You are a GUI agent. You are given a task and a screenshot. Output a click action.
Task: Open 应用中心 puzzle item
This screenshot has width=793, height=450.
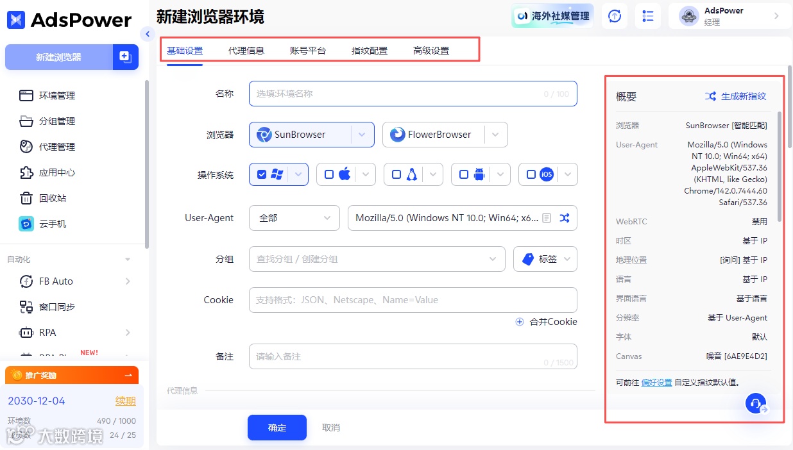(x=56, y=172)
